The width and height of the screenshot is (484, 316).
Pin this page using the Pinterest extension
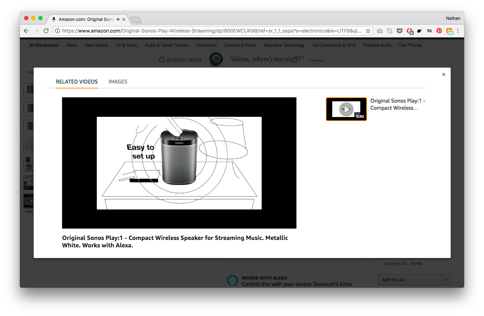tap(439, 31)
